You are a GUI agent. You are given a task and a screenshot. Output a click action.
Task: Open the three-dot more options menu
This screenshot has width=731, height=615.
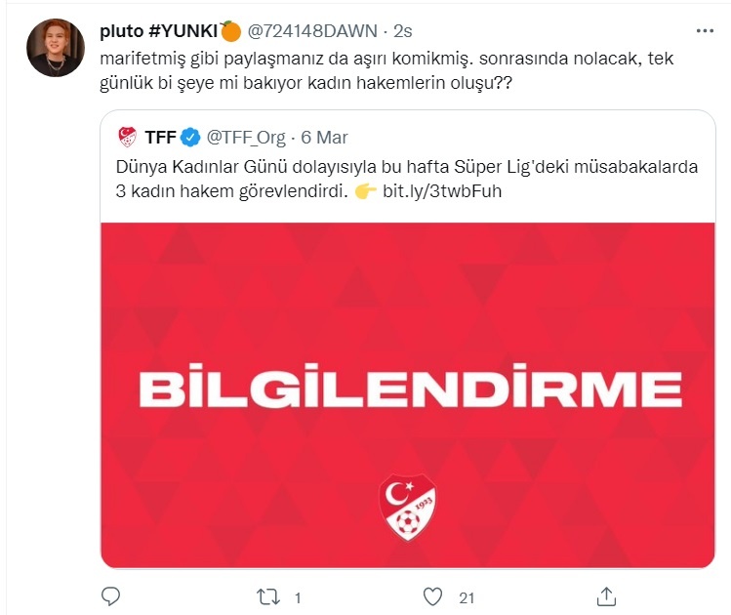[x=705, y=31]
